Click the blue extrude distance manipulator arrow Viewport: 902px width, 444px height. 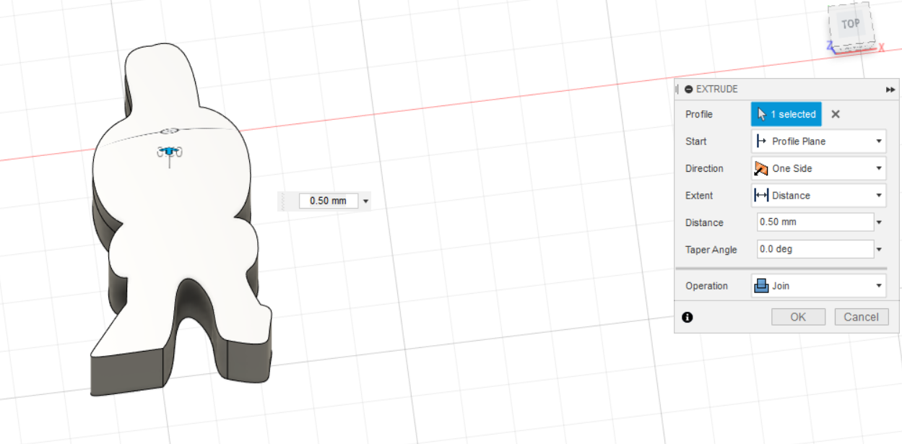pyautogui.click(x=169, y=151)
